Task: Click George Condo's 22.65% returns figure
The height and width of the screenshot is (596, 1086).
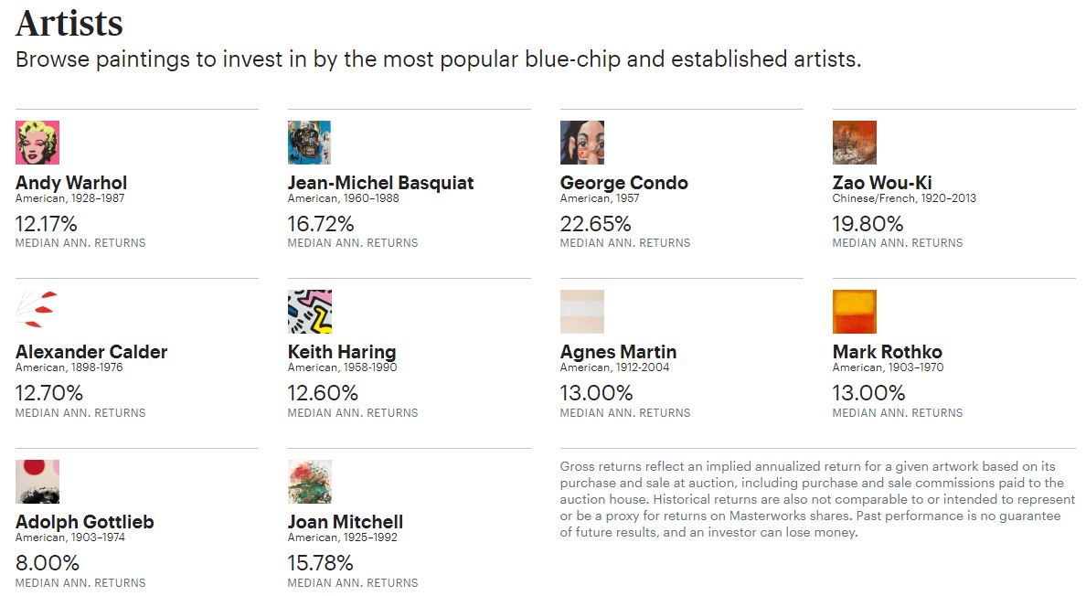Action: [596, 224]
